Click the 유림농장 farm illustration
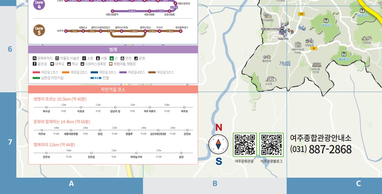This screenshot has width=382, height=194. pyautogui.click(x=367, y=38)
